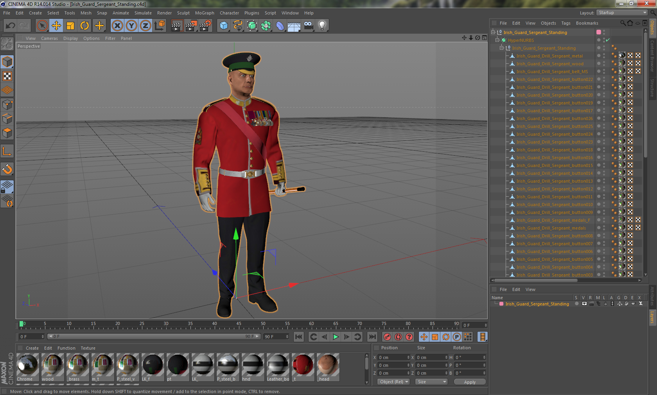Click layer manager Irish_Guard_Sergeant_Standing color swatch
This screenshot has height=395, width=657.
(x=501, y=304)
